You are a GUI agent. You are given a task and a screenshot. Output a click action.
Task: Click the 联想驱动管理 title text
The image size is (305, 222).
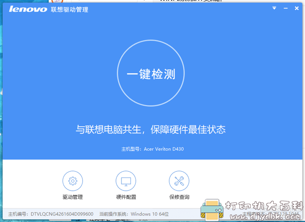tap(69, 9)
